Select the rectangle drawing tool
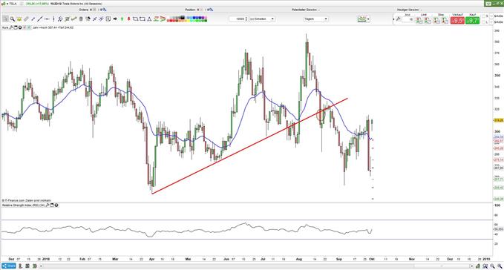504x270 pixels. 143,19
